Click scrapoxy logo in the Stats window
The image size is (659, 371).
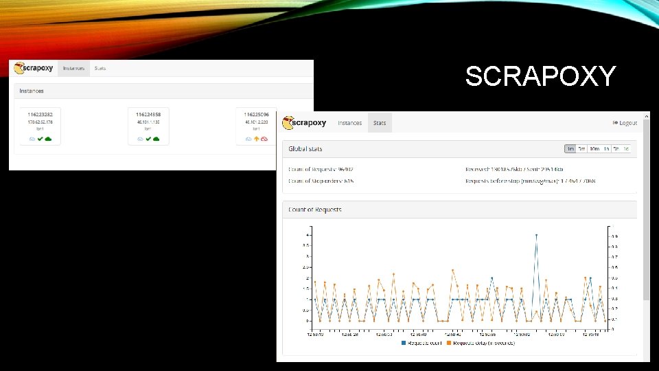(x=304, y=123)
